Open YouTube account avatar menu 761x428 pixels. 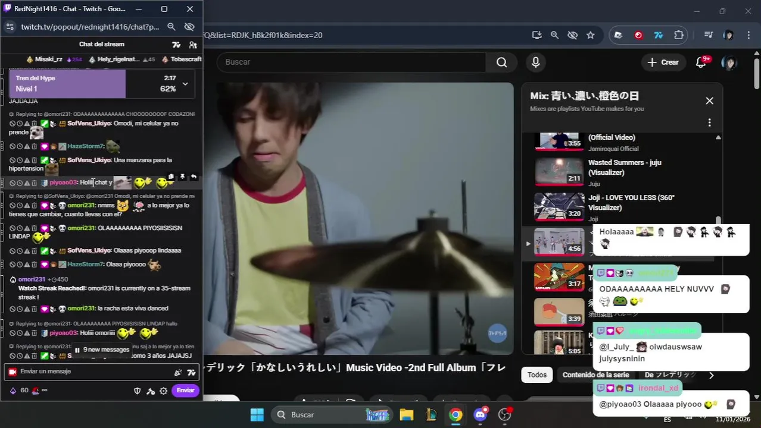point(729,62)
